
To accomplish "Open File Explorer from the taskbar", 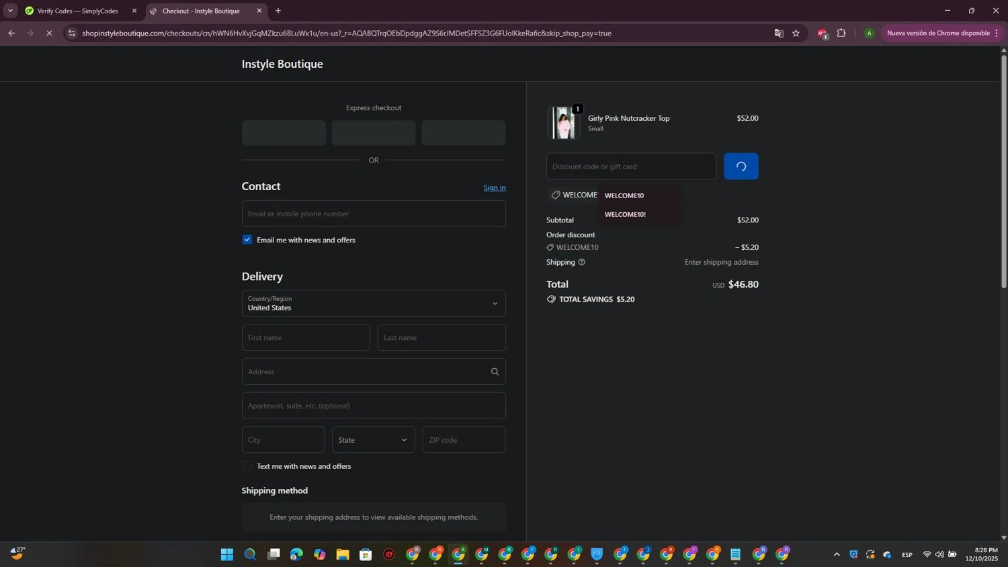I will tap(343, 554).
